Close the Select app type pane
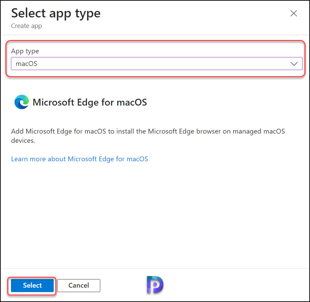Image resolution: width=310 pixels, height=302 pixels. [x=294, y=13]
